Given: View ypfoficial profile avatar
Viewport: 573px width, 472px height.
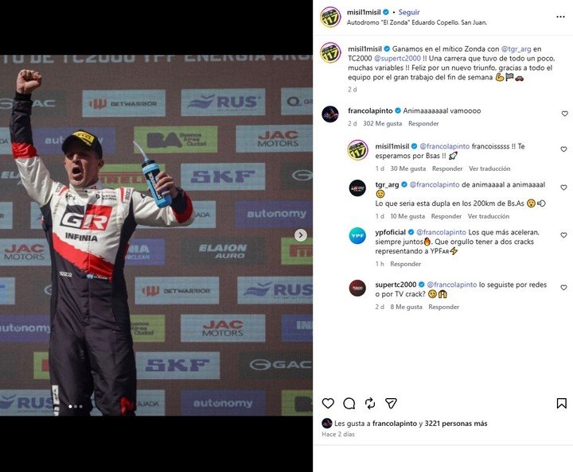Looking at the screenshot, I should (x=357, y=236).
